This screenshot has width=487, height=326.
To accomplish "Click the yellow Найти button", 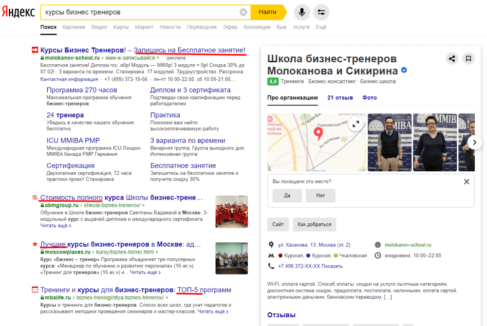I will point(268,12).
